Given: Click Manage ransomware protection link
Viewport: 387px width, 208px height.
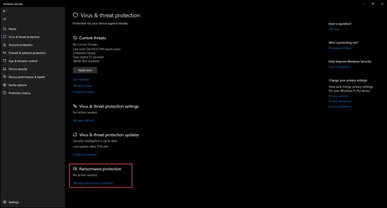Looking at the screenshot, I should click(x=93, y=183).
